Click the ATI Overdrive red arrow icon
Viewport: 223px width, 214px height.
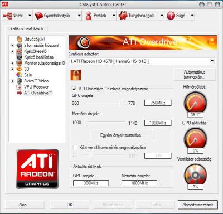[x=20, y=93]
